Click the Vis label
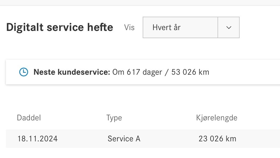This screenshot has height=158, width=280. tap(129, 28)
